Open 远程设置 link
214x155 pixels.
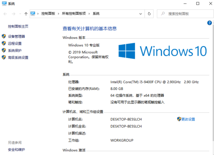click(15, 43)
